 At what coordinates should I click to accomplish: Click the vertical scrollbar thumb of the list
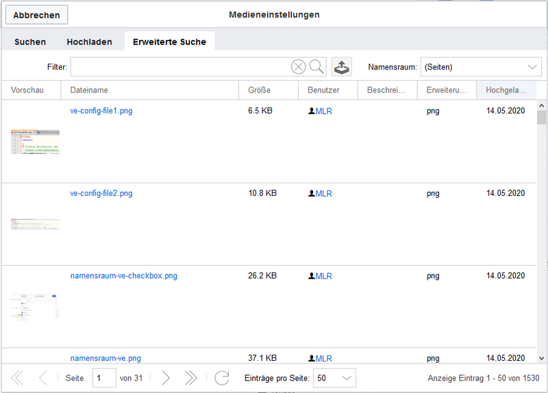541,117
